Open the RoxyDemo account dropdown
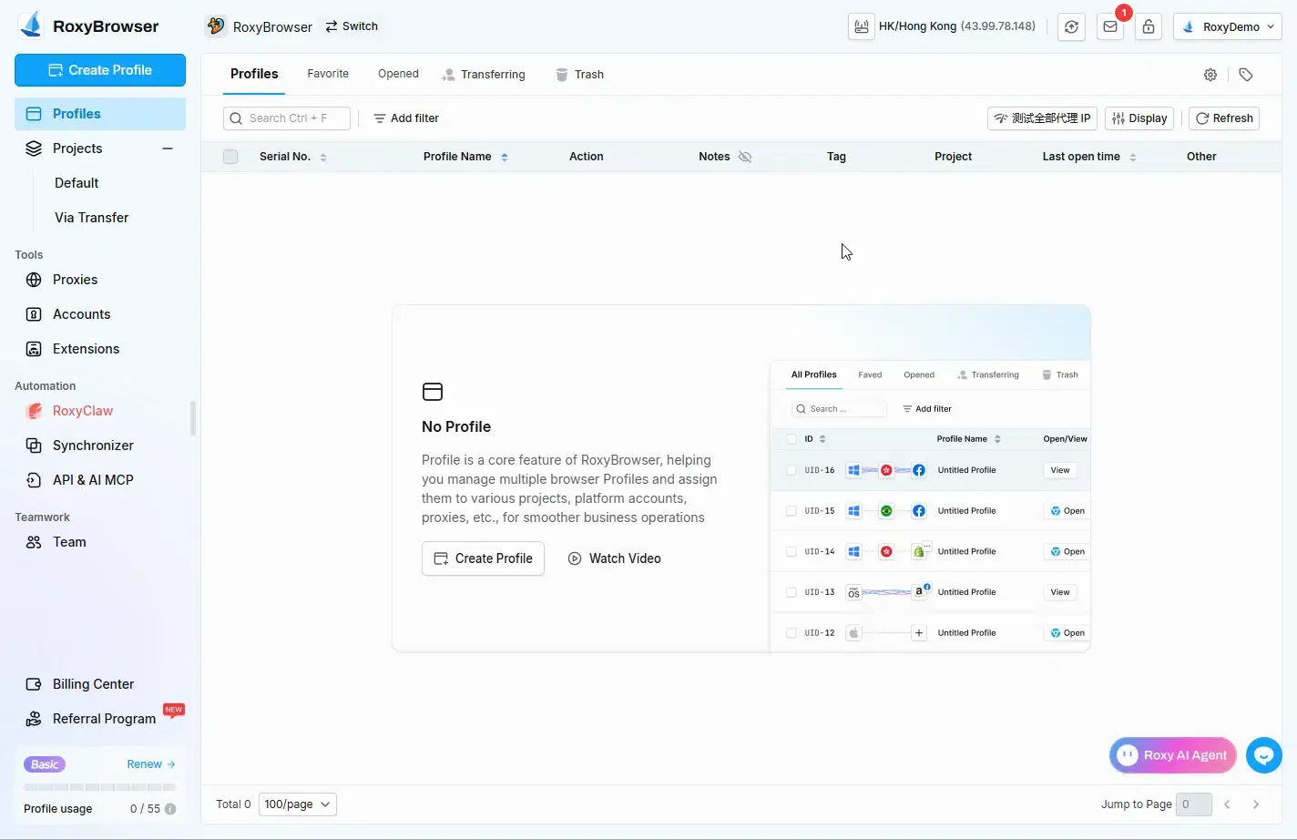1297x840 pixels. 1228,26
